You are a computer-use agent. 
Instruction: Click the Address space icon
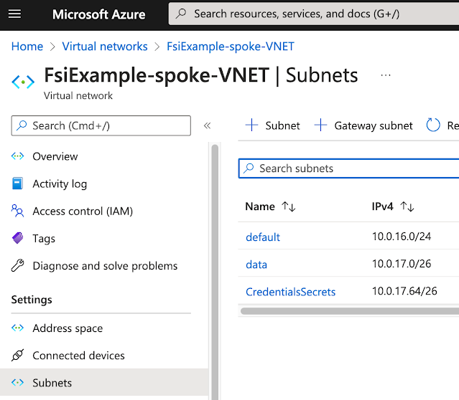[18, 328]
